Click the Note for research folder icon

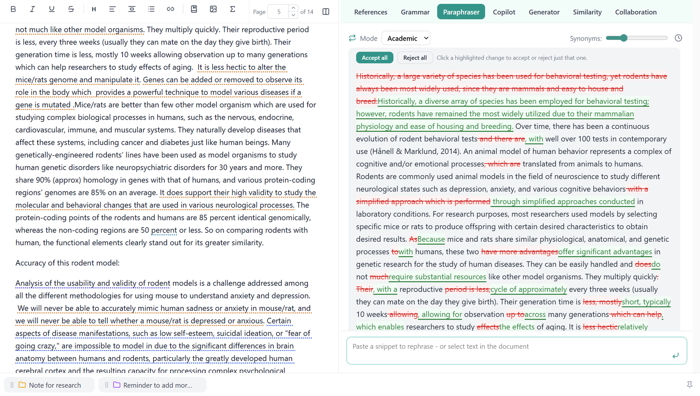point(22,385)
